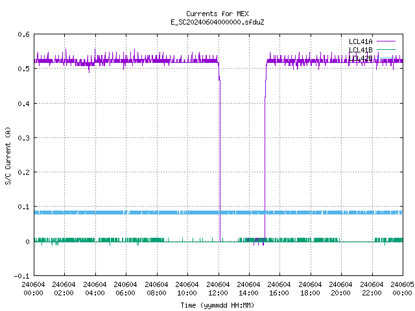Viewport: 415px width, 311px height.
Task: Click the Time (yymmdd HH:MM) x-axis label
Action: coord(217,305)
